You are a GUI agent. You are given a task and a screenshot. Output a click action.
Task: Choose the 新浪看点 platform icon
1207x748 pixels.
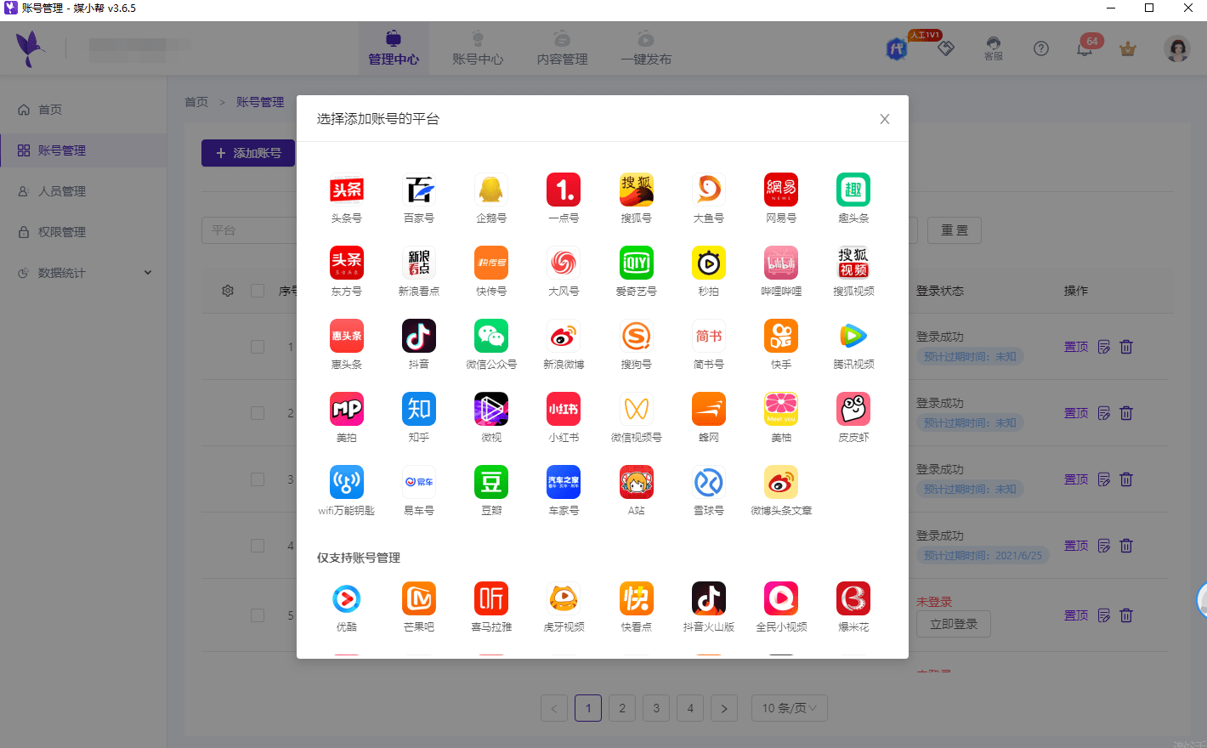tap(419, 263)
